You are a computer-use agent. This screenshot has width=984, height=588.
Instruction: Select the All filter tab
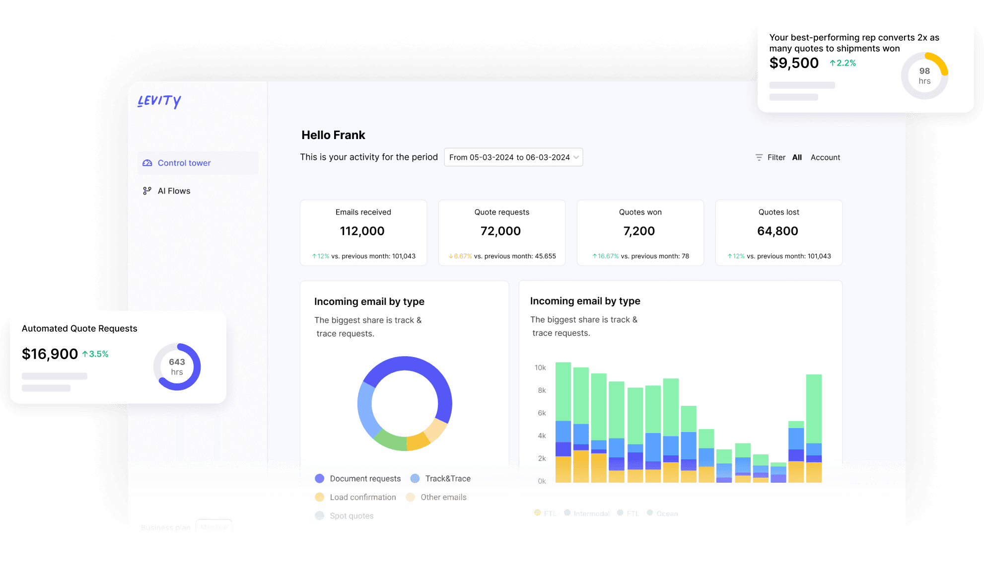pyautogui.click(x=797, y=157)
